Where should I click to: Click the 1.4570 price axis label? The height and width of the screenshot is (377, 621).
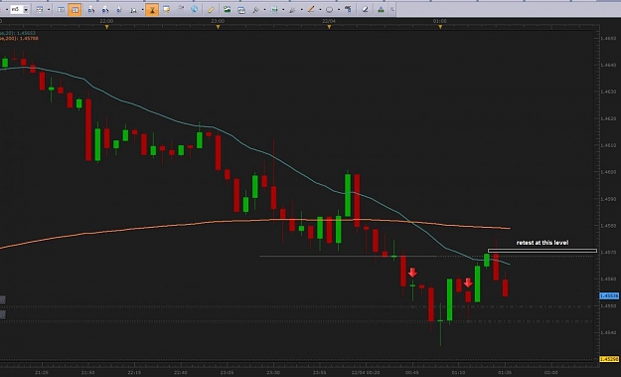(x=608, y=253)
